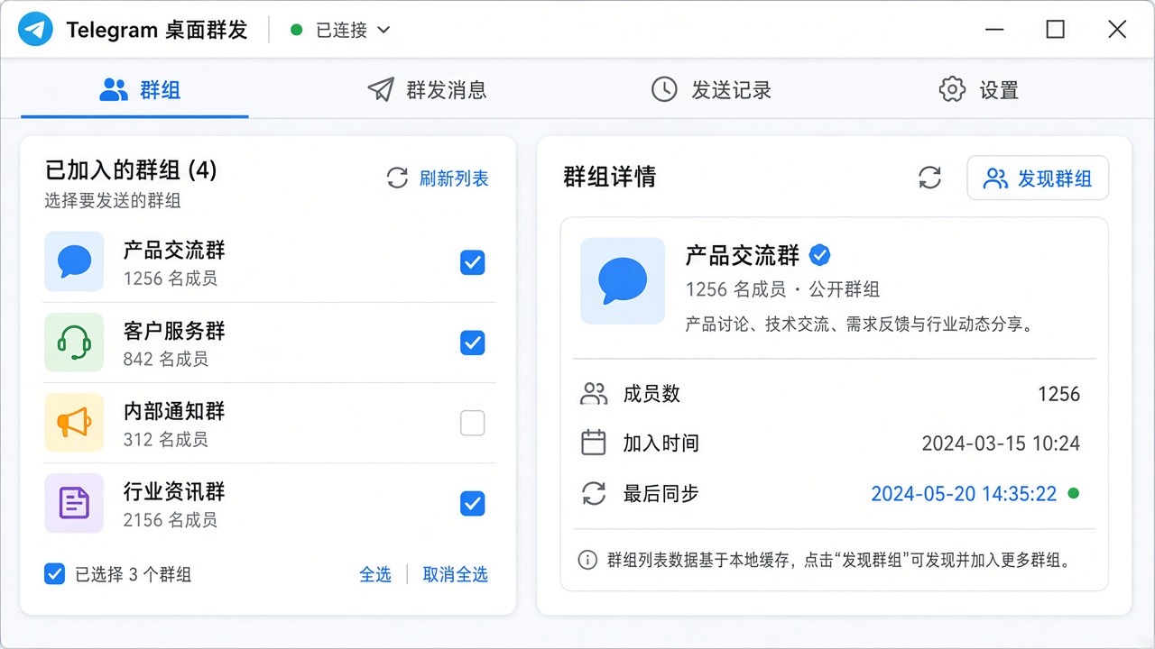
Task: Click the 行业资讯群 document icon
Action: click(74, 503)
